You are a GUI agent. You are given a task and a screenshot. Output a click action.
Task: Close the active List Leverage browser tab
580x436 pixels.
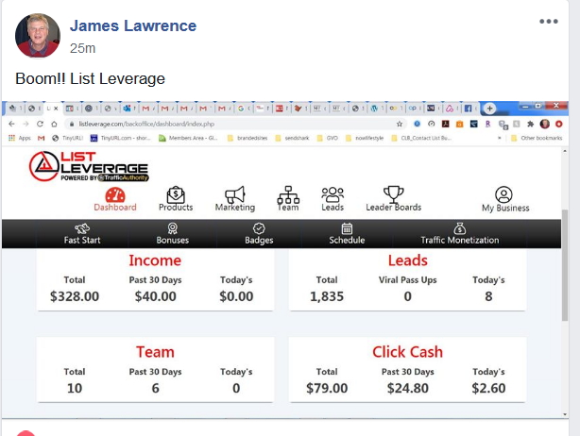coord(56,109)
